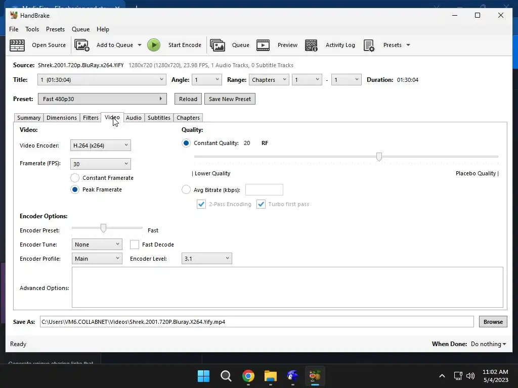Click the Presets list gear icon
This screenshot has height=388, width=518.
tap(369, 45)
